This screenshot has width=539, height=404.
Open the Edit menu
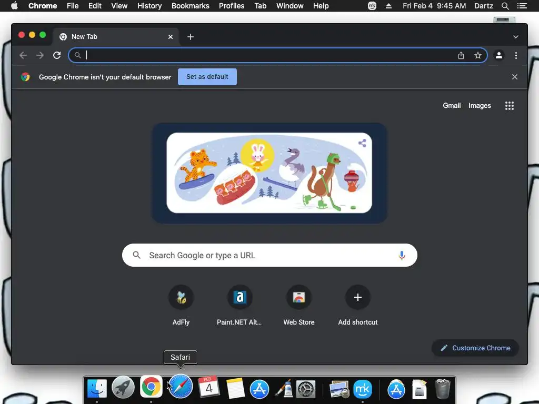click(95, 6)
